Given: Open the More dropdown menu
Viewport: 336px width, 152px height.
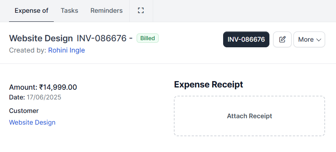Looking at the screenshot, I should click(309, 39).
